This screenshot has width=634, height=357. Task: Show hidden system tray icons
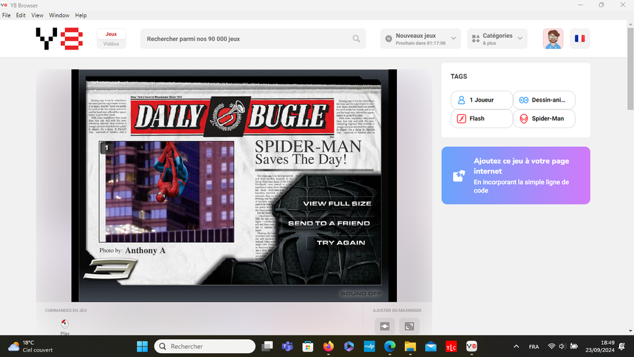point(516,346)
